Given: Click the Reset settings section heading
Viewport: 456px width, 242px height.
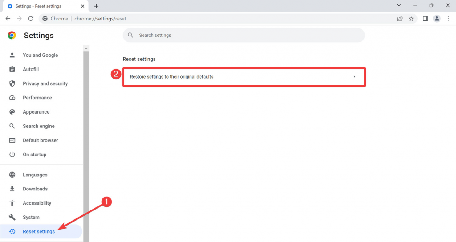Looking at the screenshot, I should [x=139, y=59].
